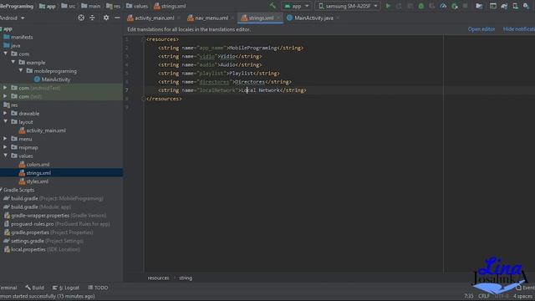Expand the mipmap folder

5,147
